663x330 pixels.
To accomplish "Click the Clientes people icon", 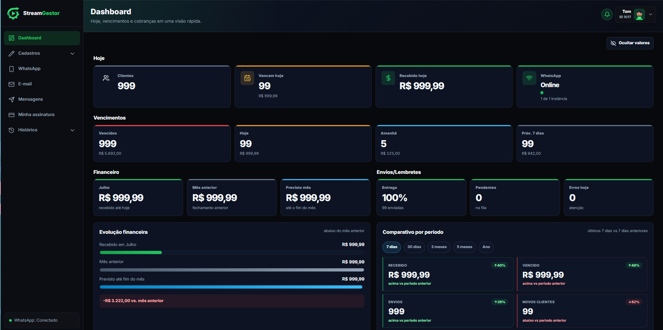I will click(106, 78).
